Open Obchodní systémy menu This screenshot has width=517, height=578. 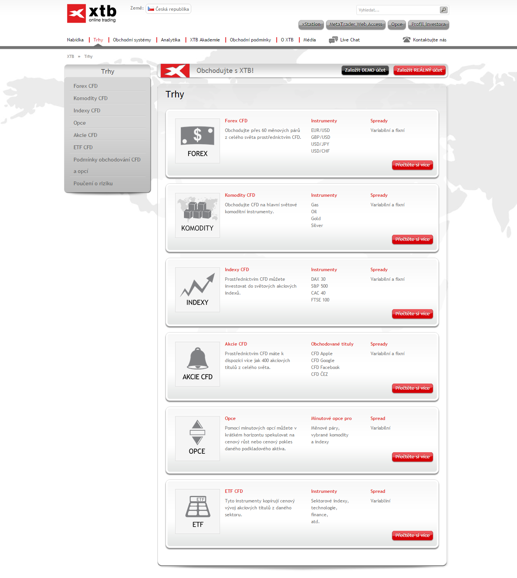(x=132, y=40)
